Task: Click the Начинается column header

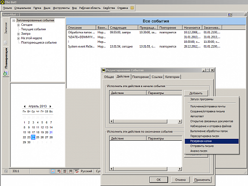Action: coord(192,27)
